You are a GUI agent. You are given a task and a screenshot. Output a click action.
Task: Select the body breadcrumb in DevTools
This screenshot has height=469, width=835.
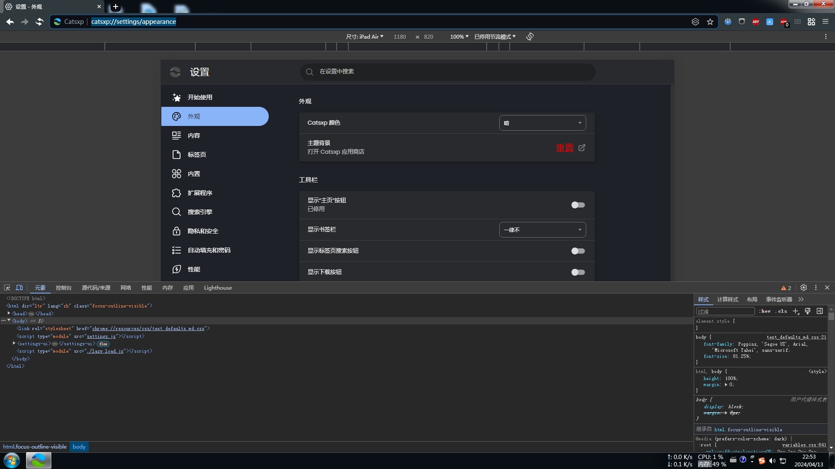pos(79,446)
